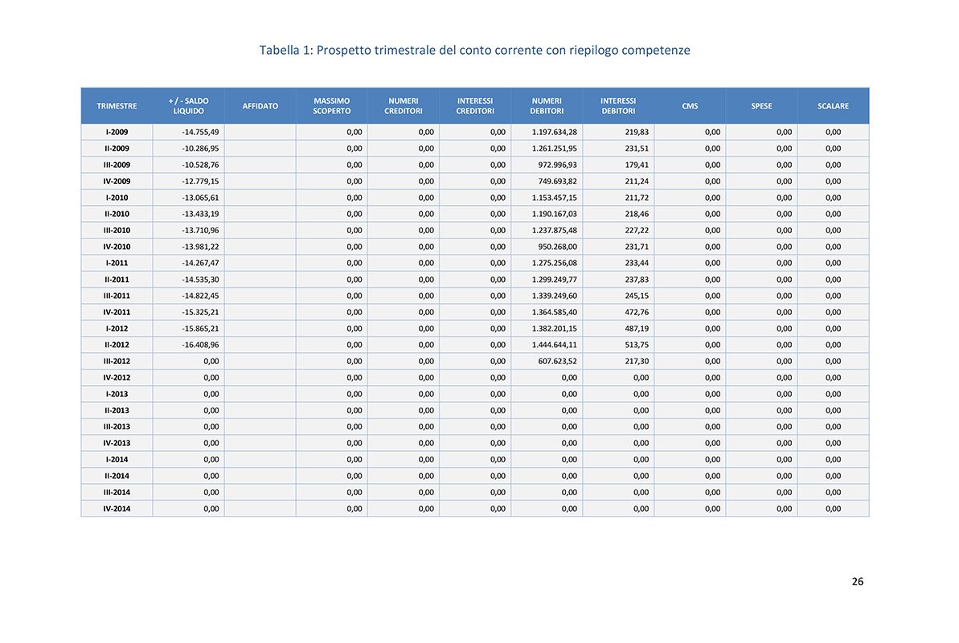The width and height of the screenshot is (959, 643).
Task: Select the row label I-2010
Action: pyautogui.click(x=117, y=198)
